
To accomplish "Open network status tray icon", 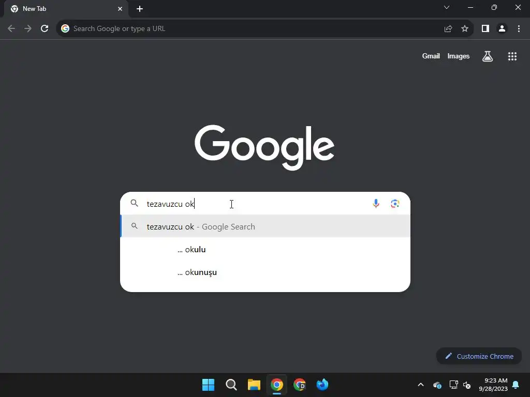I will click(x=453, y=385).
